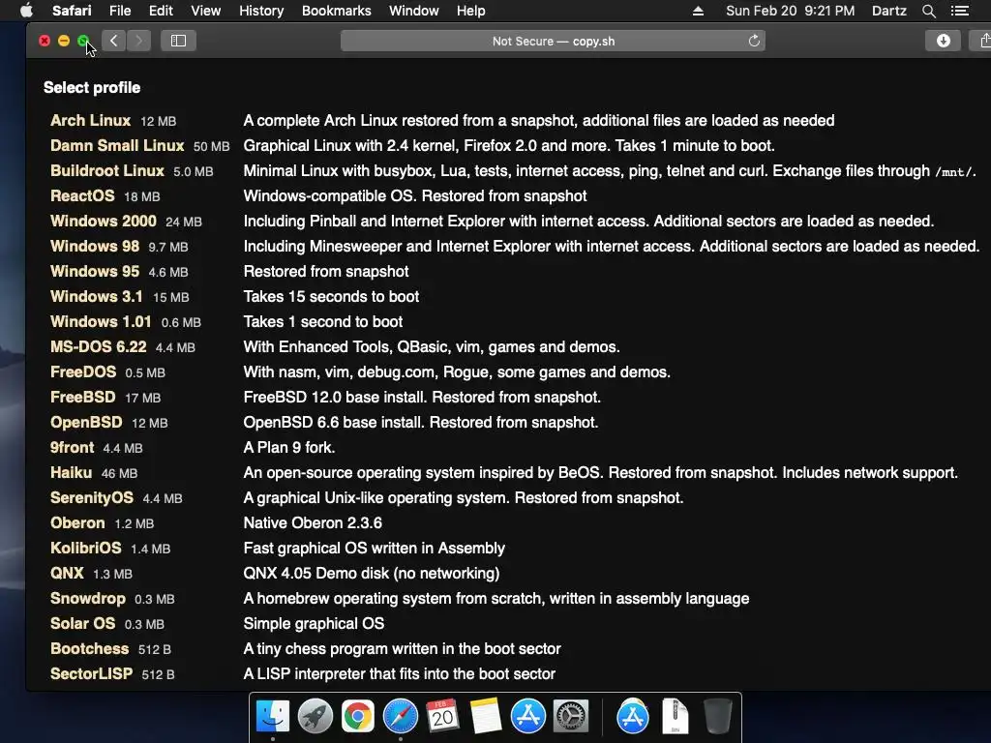Screen dimensions: 991x743
Task: Open the Window menu
Action: point(414,11)
